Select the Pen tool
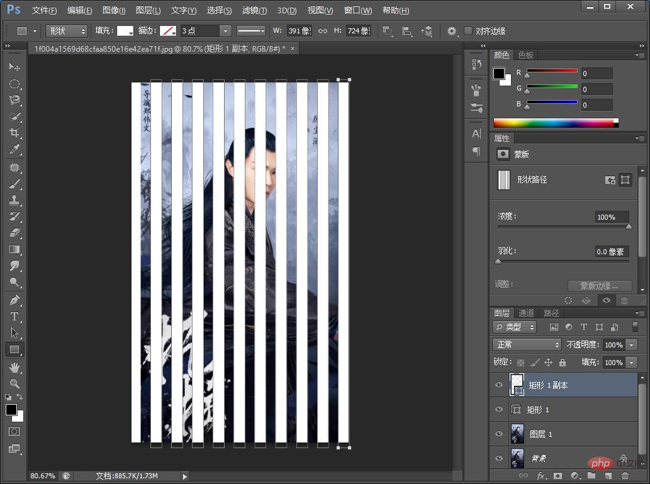Screen dimensions: 650x484 [x=14, y=300]
